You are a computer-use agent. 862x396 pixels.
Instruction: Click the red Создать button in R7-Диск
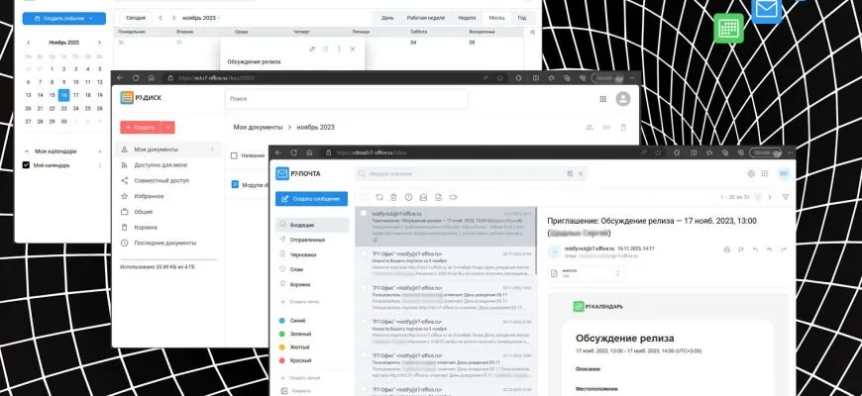[x=140, y=127]
